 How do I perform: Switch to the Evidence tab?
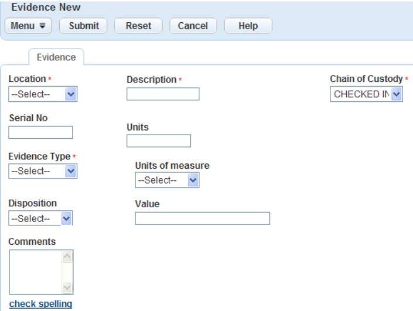(56, 57)
